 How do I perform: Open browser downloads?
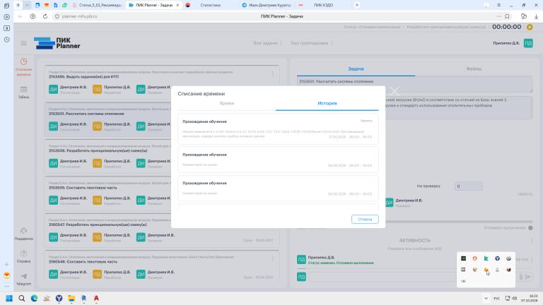(x=536, y=16)
